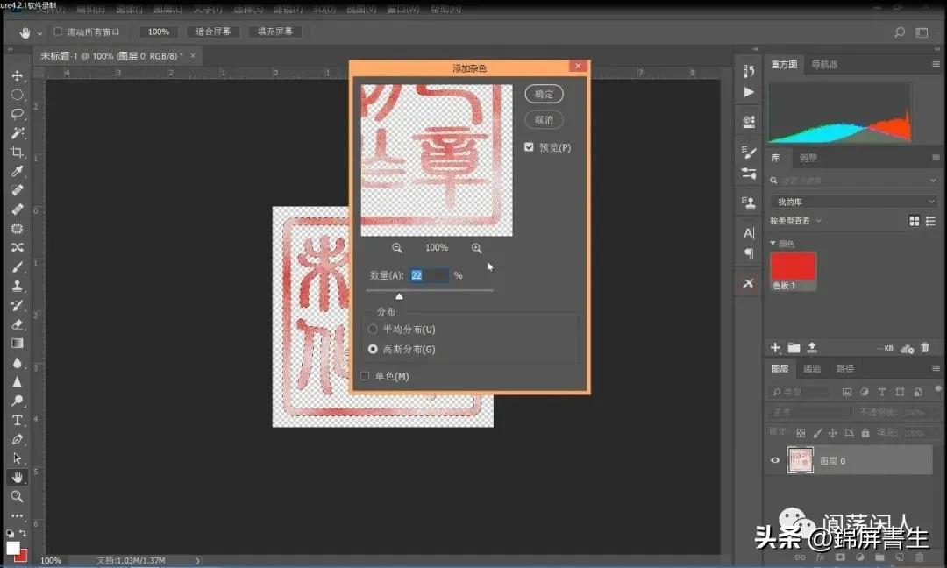Click the 确定 button
The image size is (947, 568).
544,94
